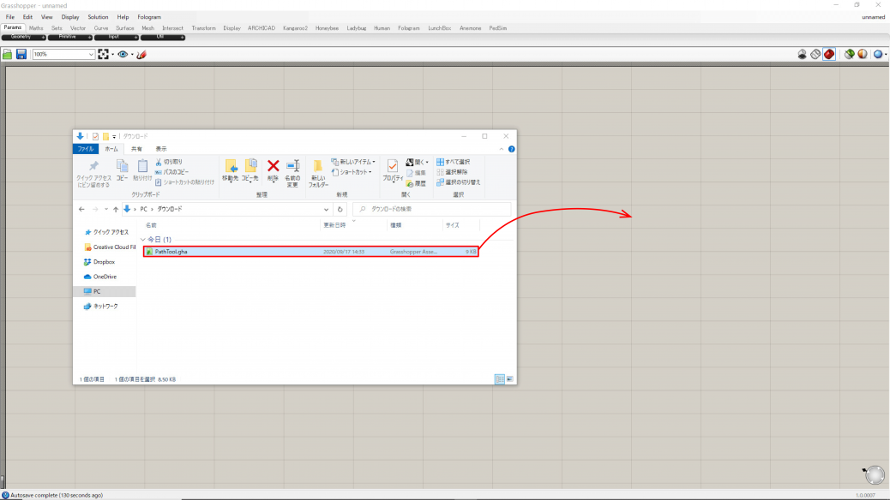Switch to the Kangaroo2 tab
Screen dimensions: 890x500
(294, 27)
